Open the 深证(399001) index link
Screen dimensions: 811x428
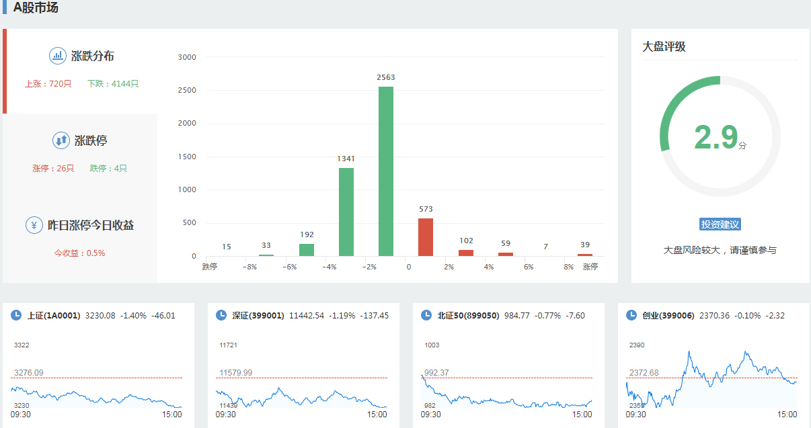[258, 315]
